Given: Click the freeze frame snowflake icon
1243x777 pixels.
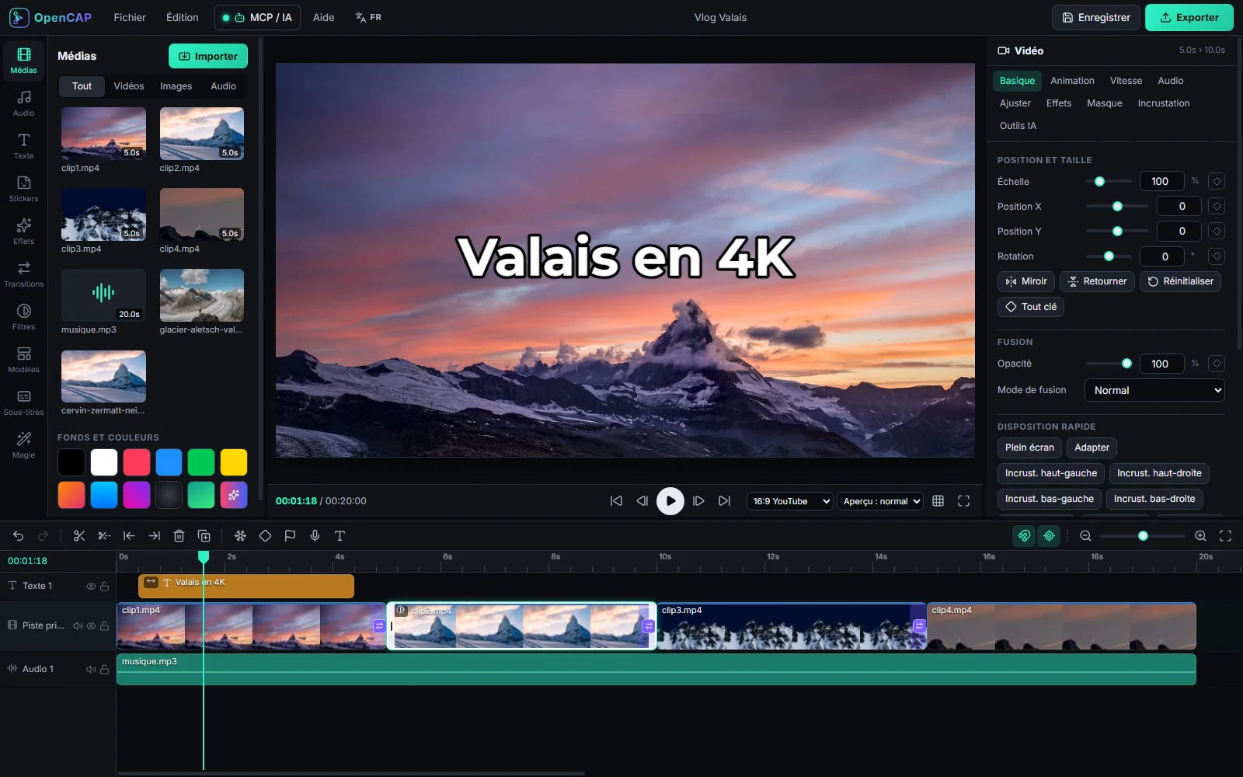Looking at the screenshot, I should pyautogui.click(x=240, y=535).
